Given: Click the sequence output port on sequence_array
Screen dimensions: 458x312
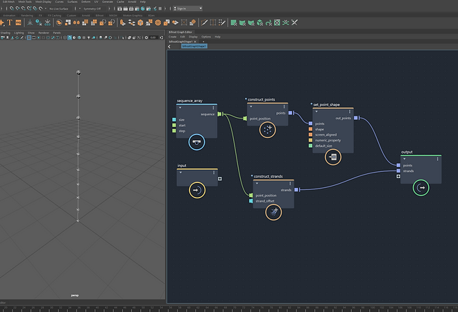Looking at the screenshot, I should (219, 114).
